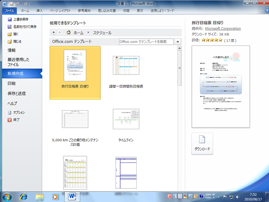Click the volume speaker tray icon
269x202 pixels.
pyautogui.click(x=237, y=197)
